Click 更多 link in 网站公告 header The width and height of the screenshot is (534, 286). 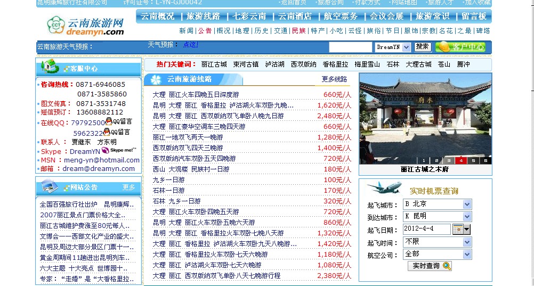[x=129, y=187]
